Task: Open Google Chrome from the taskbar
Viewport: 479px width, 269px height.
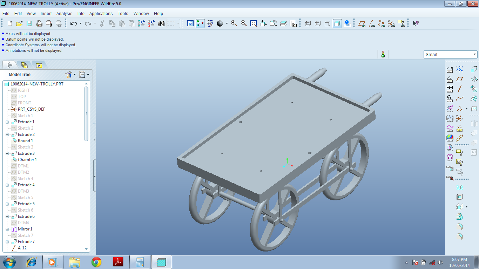Action: pos(96,262)
